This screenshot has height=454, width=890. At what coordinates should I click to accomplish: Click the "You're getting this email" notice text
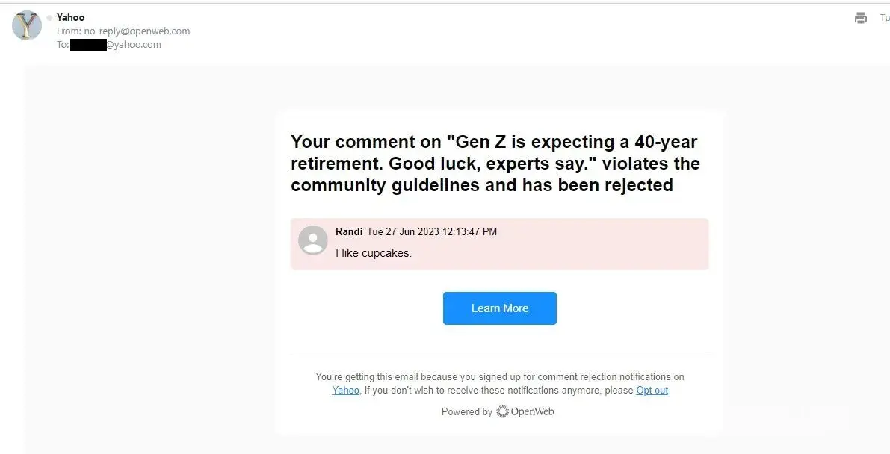point(499,377)
